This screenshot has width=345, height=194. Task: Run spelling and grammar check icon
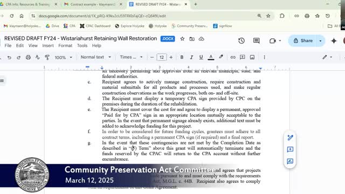pos(38,58)
